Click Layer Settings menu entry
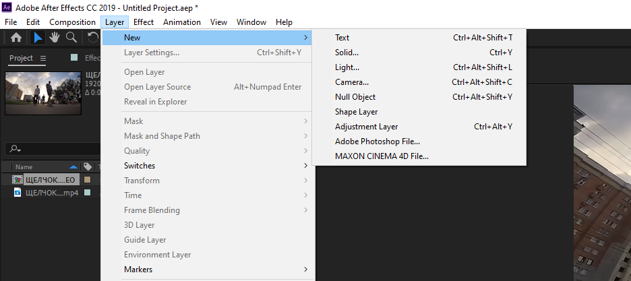Viewport: 631px width, 281px height. 207,53
